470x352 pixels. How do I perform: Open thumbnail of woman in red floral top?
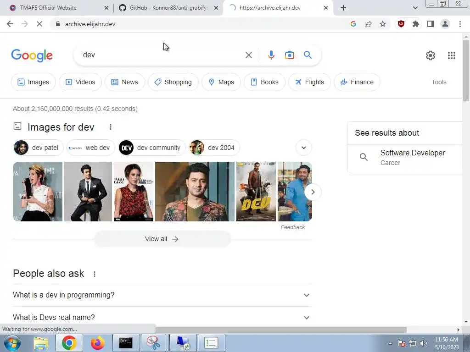134,192
